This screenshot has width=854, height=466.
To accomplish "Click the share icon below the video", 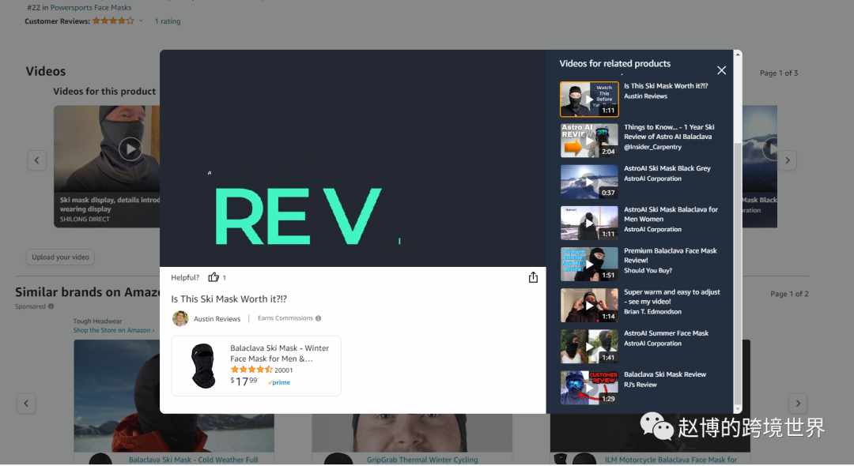I will [533, 277].
